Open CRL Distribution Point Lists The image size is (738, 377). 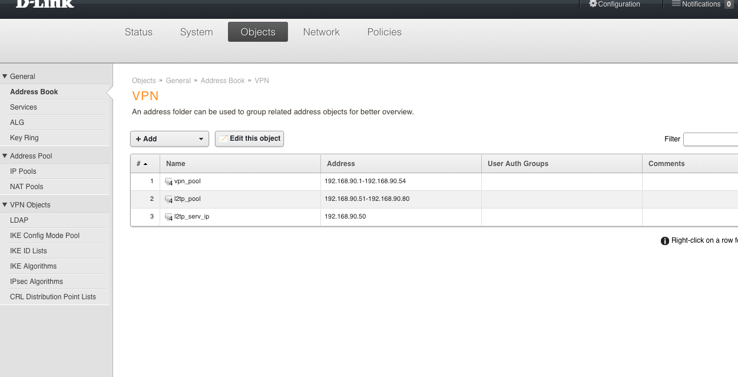point(53,297)
